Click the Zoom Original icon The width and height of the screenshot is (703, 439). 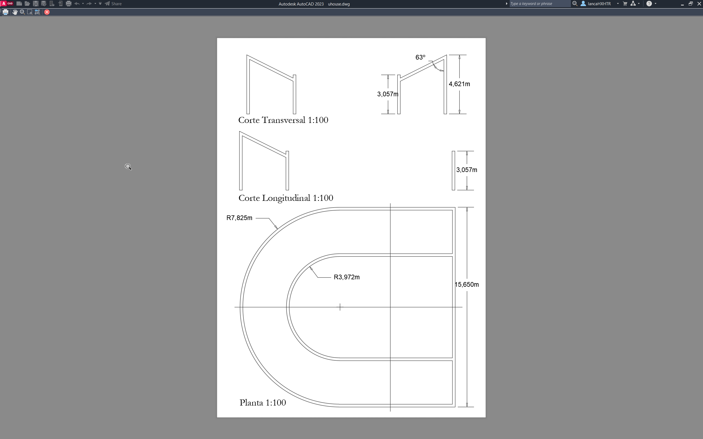point(37,12)
